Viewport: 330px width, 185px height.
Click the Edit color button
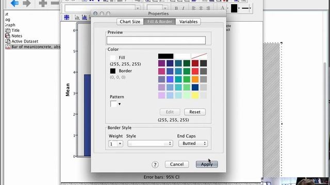pyautogui.click(x=170, y=112)
